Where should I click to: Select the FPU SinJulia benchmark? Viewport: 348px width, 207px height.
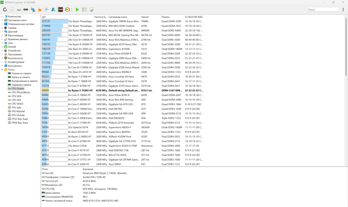18,115
